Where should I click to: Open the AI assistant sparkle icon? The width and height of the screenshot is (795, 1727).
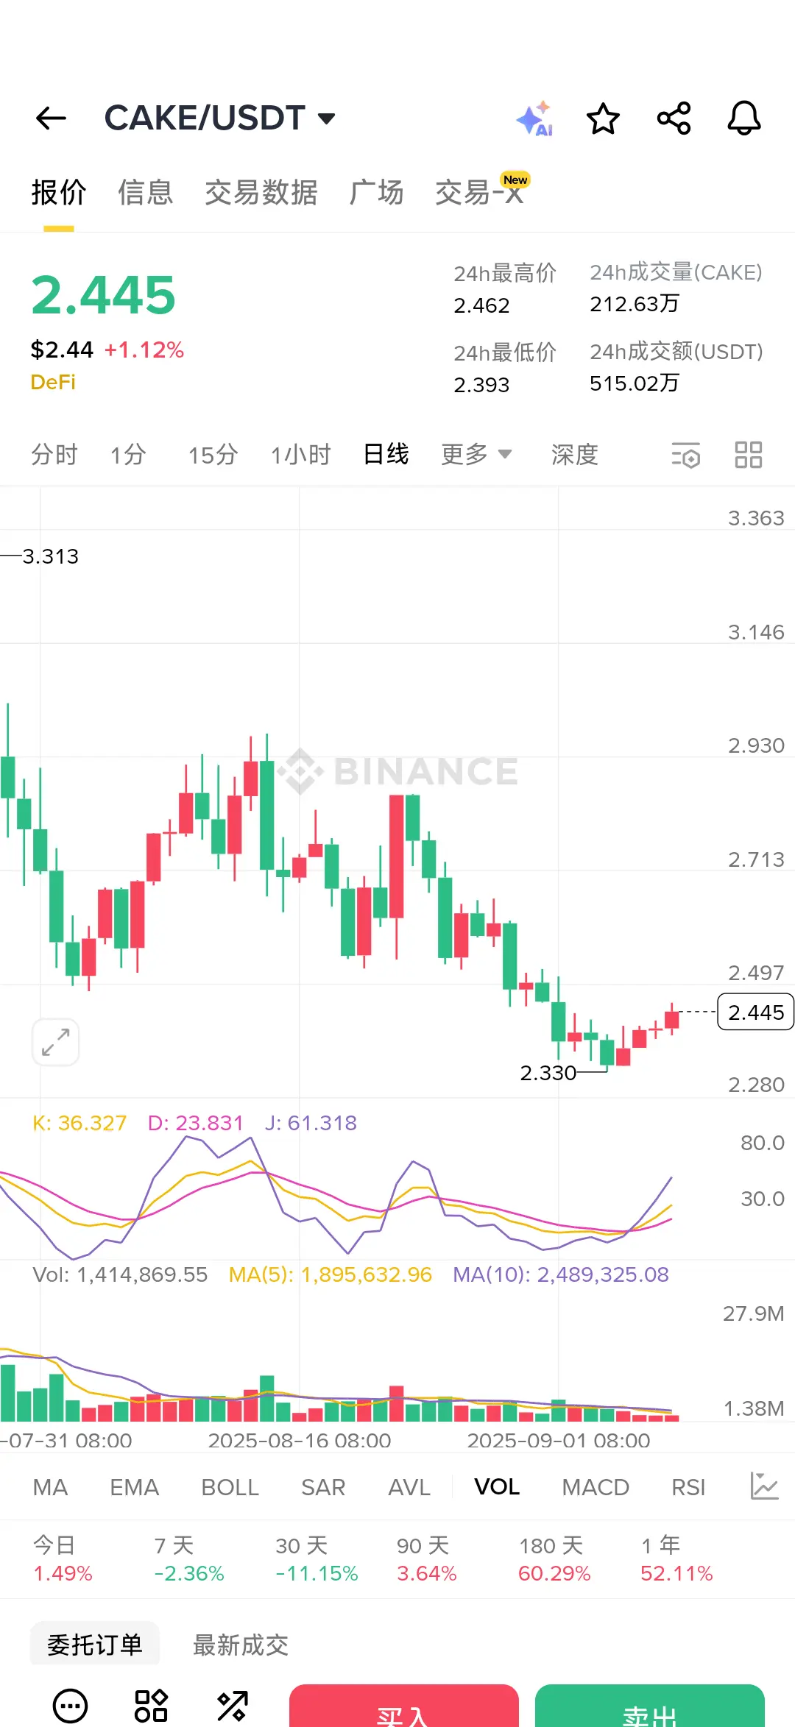coord(534,118)
